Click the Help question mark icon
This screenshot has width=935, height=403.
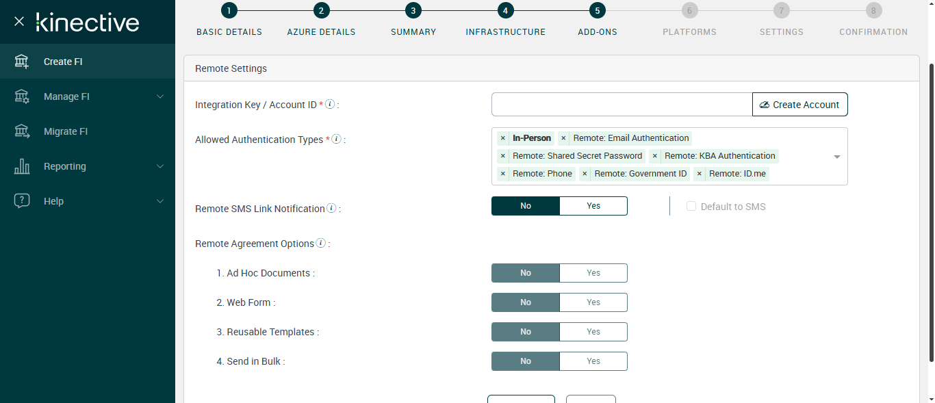[22, 201]
